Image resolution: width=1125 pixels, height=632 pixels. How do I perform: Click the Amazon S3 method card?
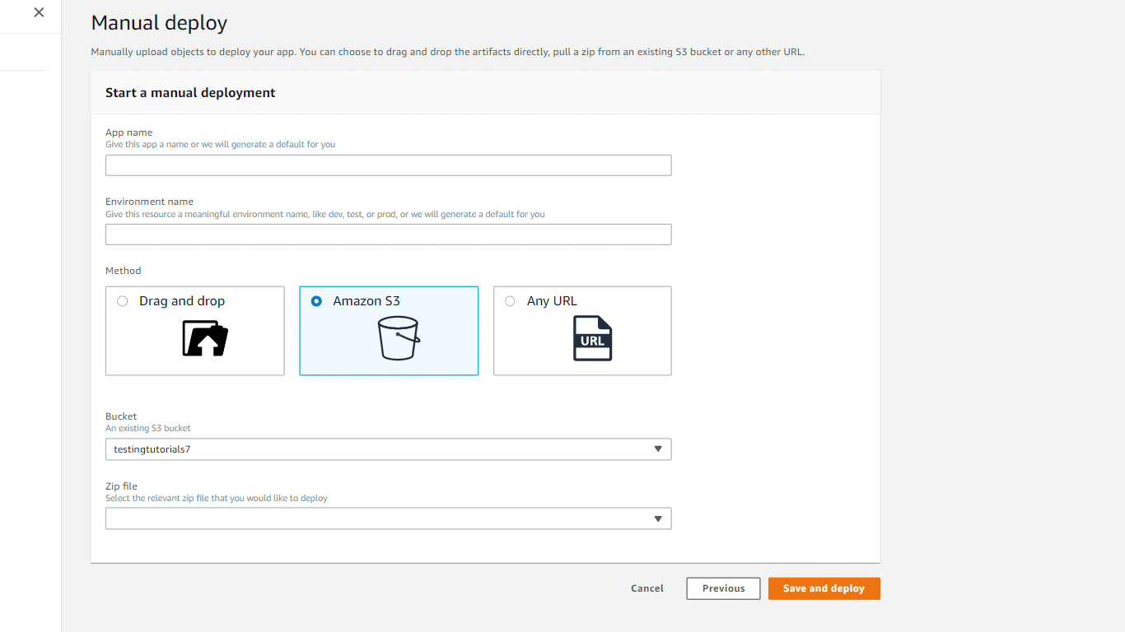point(388,331)
